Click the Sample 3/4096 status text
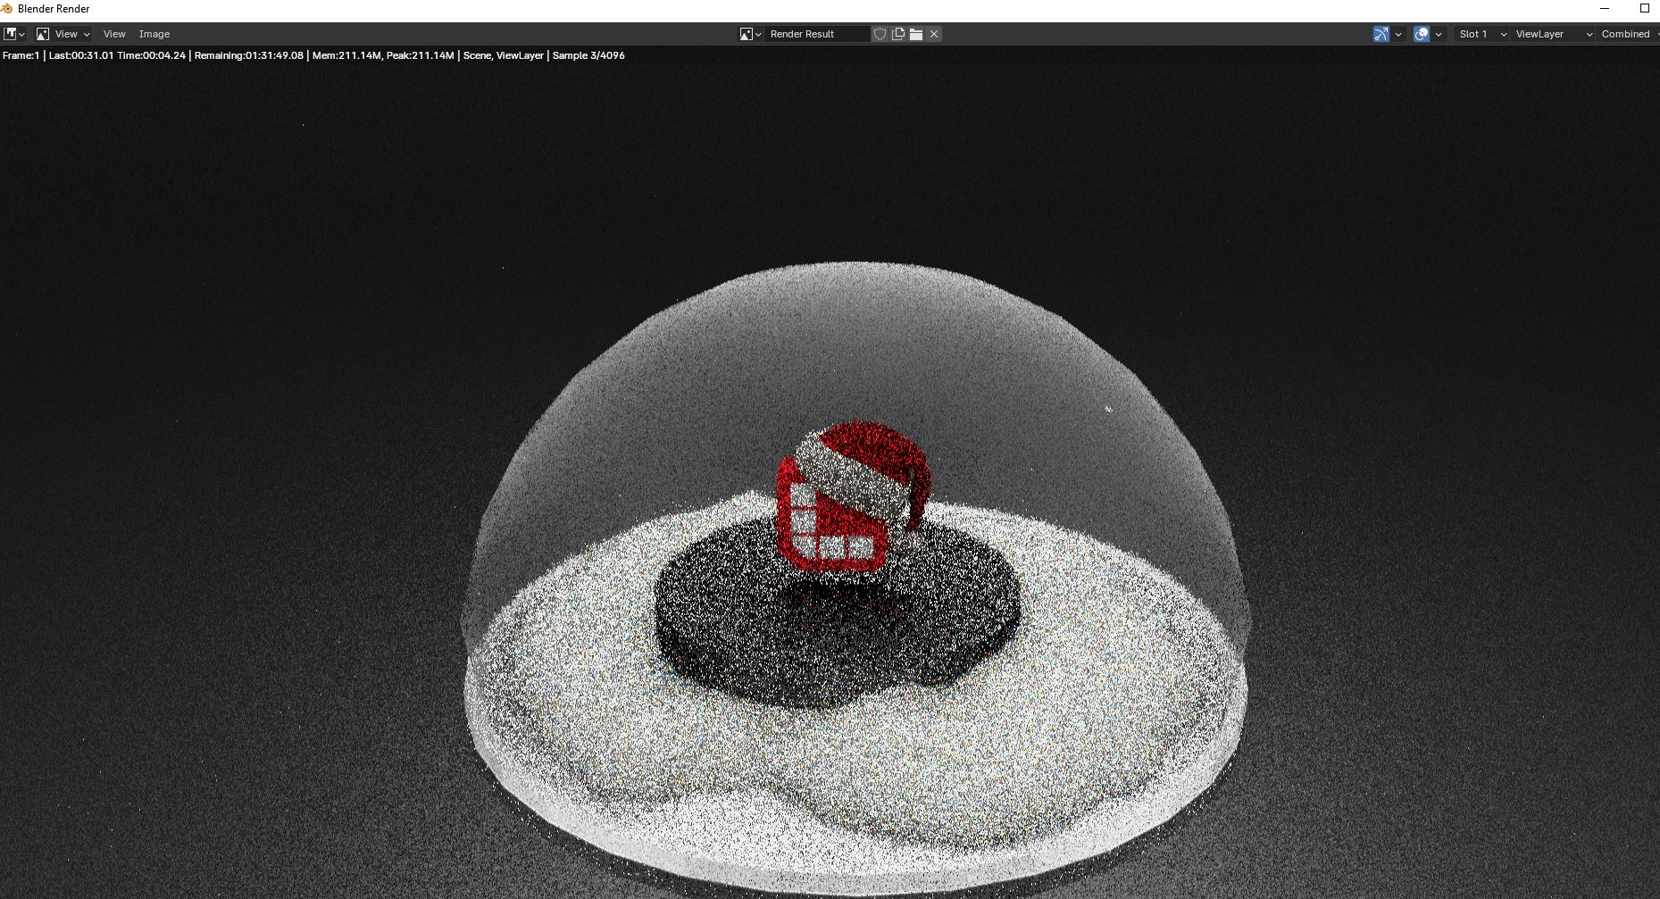Viewport: 1660px width, 899px height. [588, 55]
